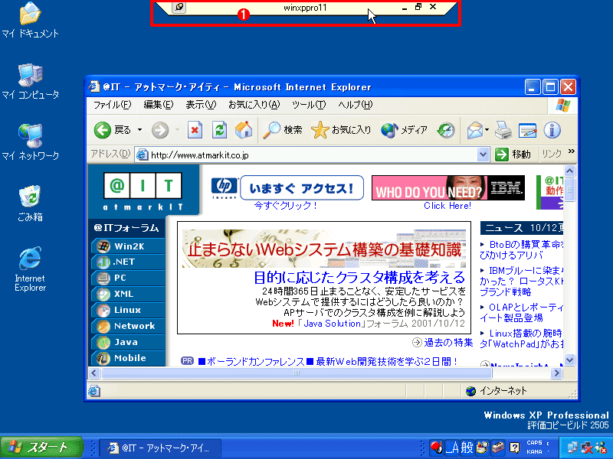Expand the links bar chevron

point(571,151)
